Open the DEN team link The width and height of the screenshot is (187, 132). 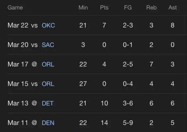tap(48, 123)
